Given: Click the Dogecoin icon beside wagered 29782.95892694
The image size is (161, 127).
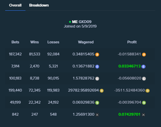Looking at the screenshot, I should [101, 91].
